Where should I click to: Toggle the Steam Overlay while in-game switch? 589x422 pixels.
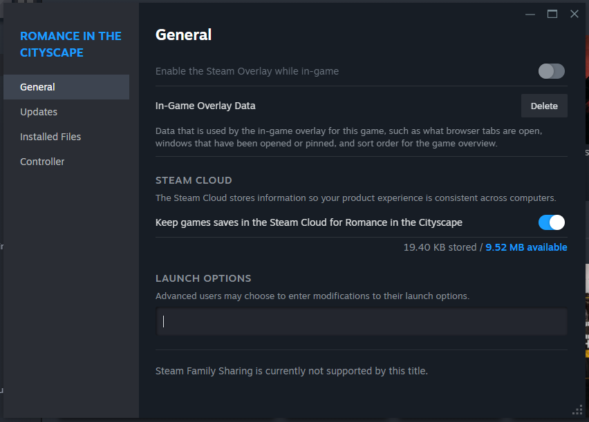click(x=551, y=71)
